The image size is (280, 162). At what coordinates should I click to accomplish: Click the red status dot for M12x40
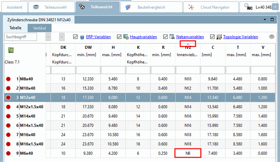8,98
